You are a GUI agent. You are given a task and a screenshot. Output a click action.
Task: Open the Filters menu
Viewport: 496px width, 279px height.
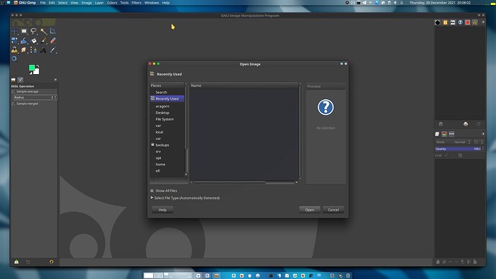pyautogui.click(x=137, y=3)
